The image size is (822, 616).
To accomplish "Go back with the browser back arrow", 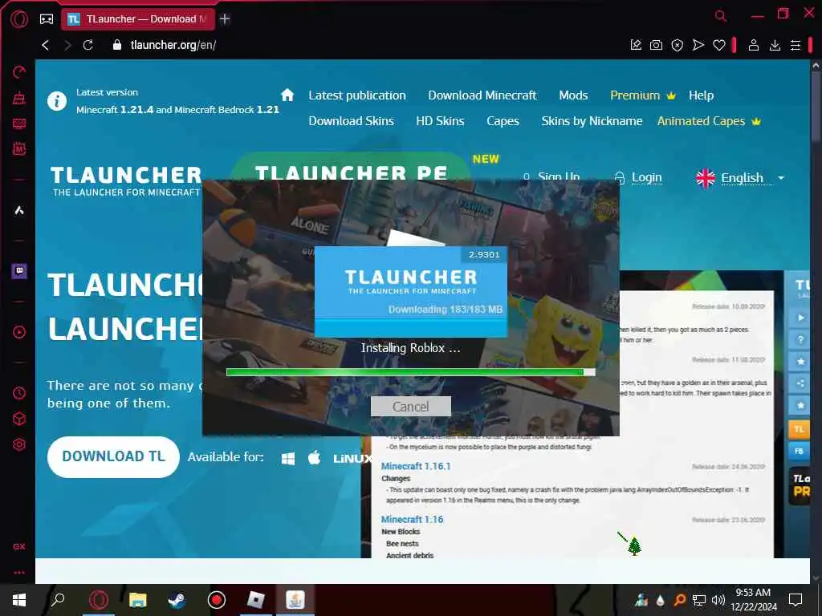I will pyautogui.click(x=46, y=45).
